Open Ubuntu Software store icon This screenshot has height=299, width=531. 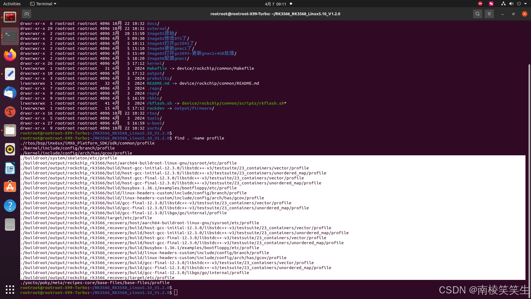[10, 187]
